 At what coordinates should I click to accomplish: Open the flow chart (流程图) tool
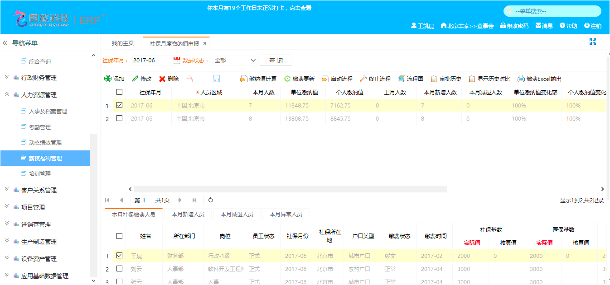pyautogui.click(x=410, y=79)
